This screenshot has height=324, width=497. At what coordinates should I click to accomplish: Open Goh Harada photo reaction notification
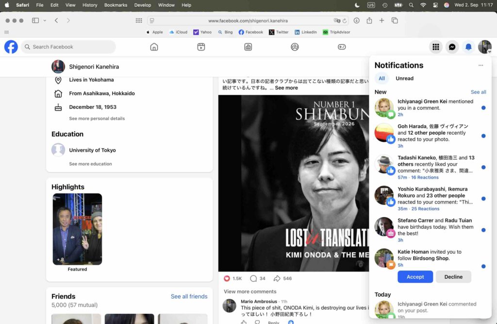click(x=431, y=136)
